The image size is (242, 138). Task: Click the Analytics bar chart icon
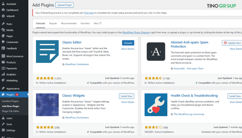pos(3,74)
